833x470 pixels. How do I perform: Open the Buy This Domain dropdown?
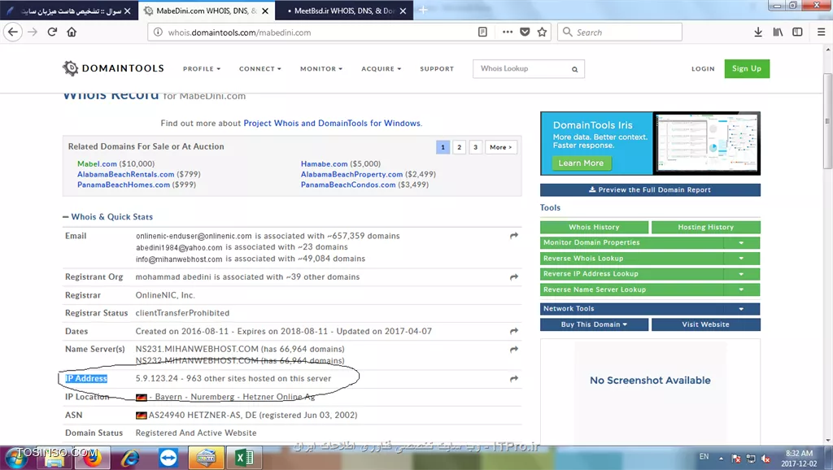pyautogui.click(x=594, y=324)
